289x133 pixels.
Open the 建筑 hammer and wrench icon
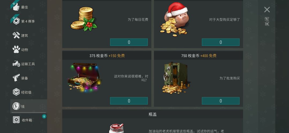pos(16,36)
